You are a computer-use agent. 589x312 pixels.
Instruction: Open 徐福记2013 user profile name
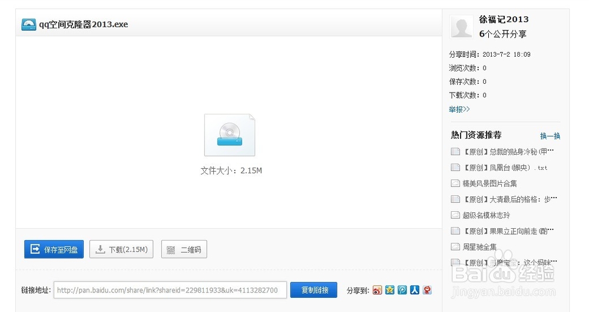[504, 19]
